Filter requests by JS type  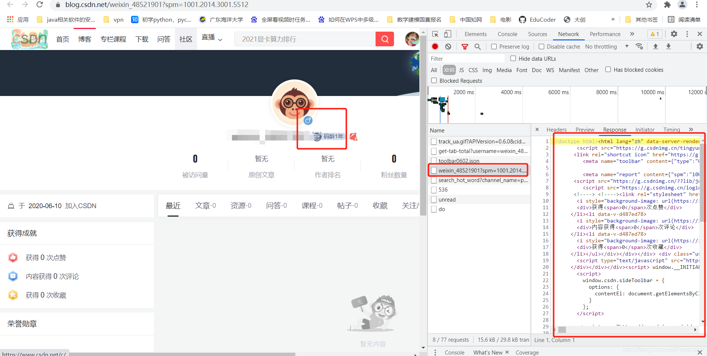pyautogui.click(x=461, y=70)
